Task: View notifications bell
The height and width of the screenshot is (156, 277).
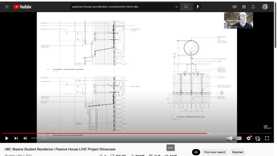Action: click(253, 7)
